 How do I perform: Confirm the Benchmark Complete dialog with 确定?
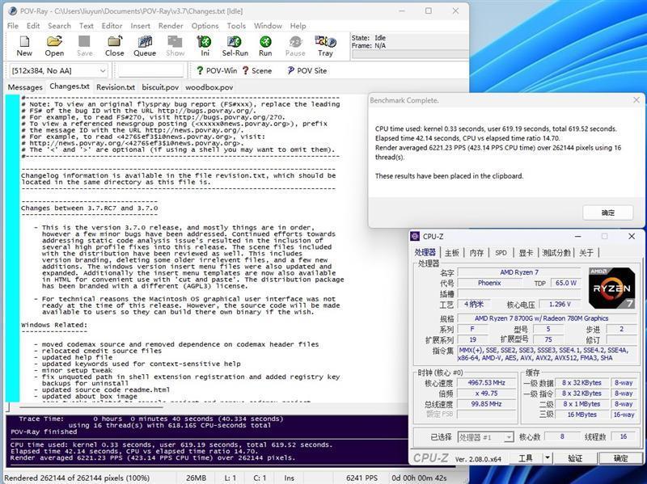pos(607,212)
